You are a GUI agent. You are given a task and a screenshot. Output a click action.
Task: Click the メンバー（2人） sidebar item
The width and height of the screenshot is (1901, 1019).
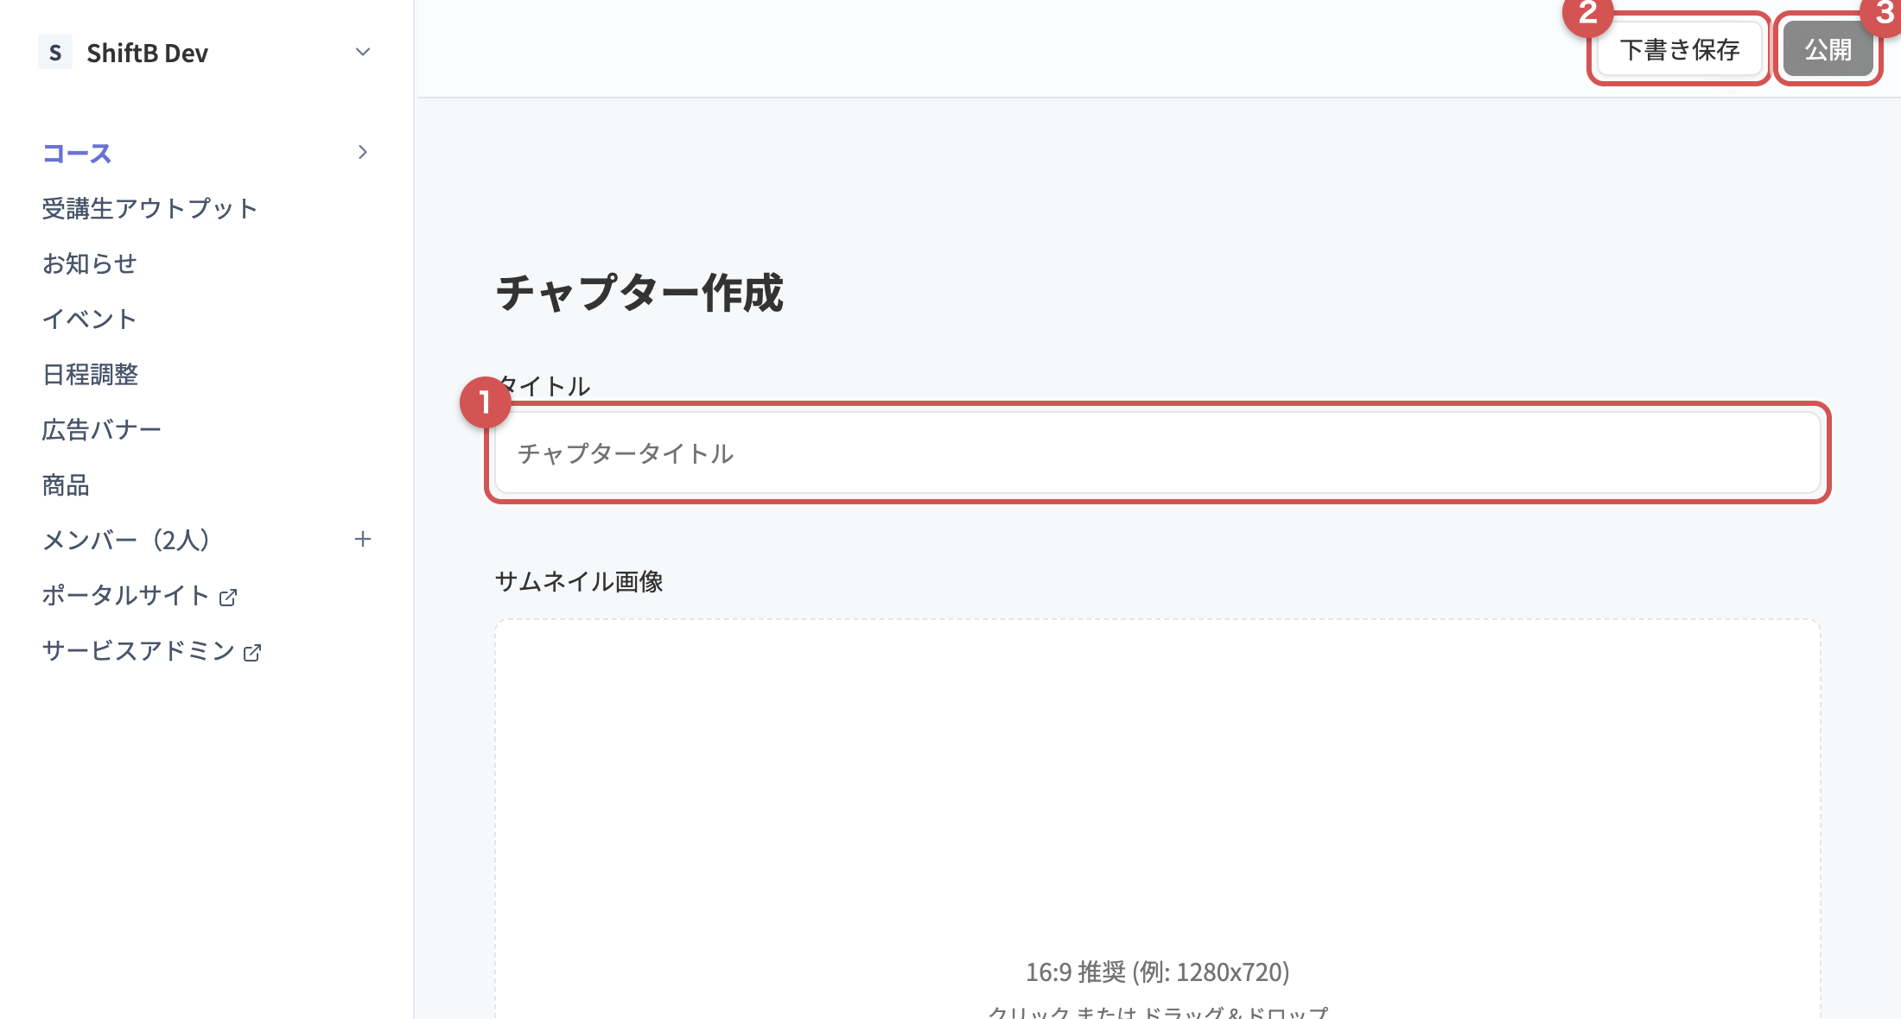click(x=126, y=540)
